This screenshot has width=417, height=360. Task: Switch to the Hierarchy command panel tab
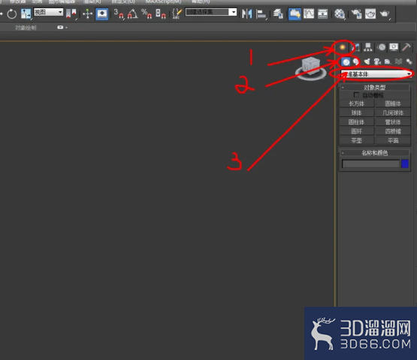(368, 47)
